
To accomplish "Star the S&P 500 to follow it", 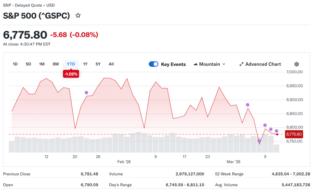I will point(78,16).
